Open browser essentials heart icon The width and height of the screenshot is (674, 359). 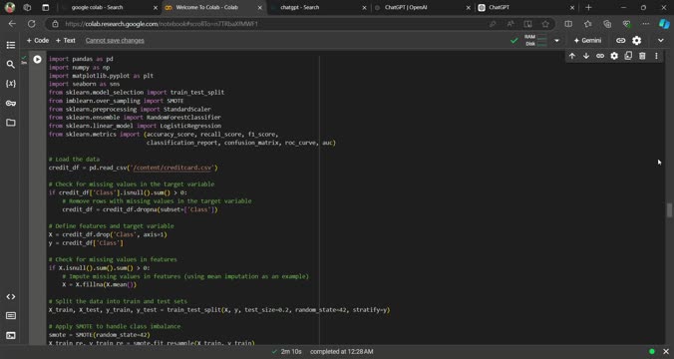coord(626,24)
